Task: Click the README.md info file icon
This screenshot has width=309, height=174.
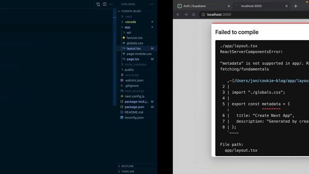Action: click(x=122, y=112)
